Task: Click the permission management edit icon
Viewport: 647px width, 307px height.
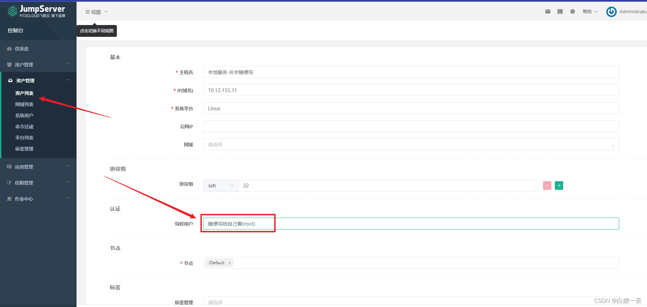Action: click(9, 183)
